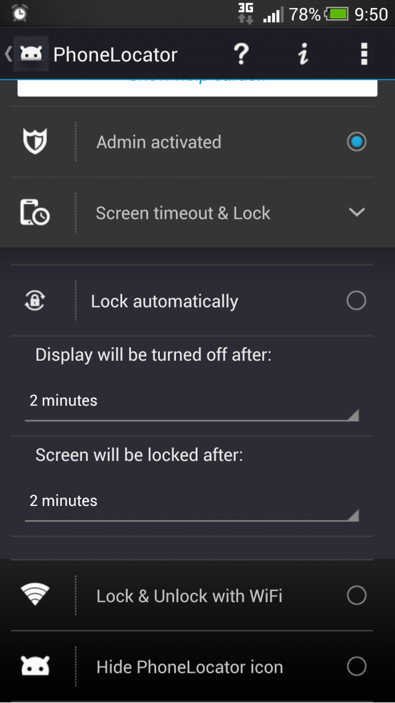Open app info via the i icon
Viewport: 395px width, 703px height.
[302, 54]
